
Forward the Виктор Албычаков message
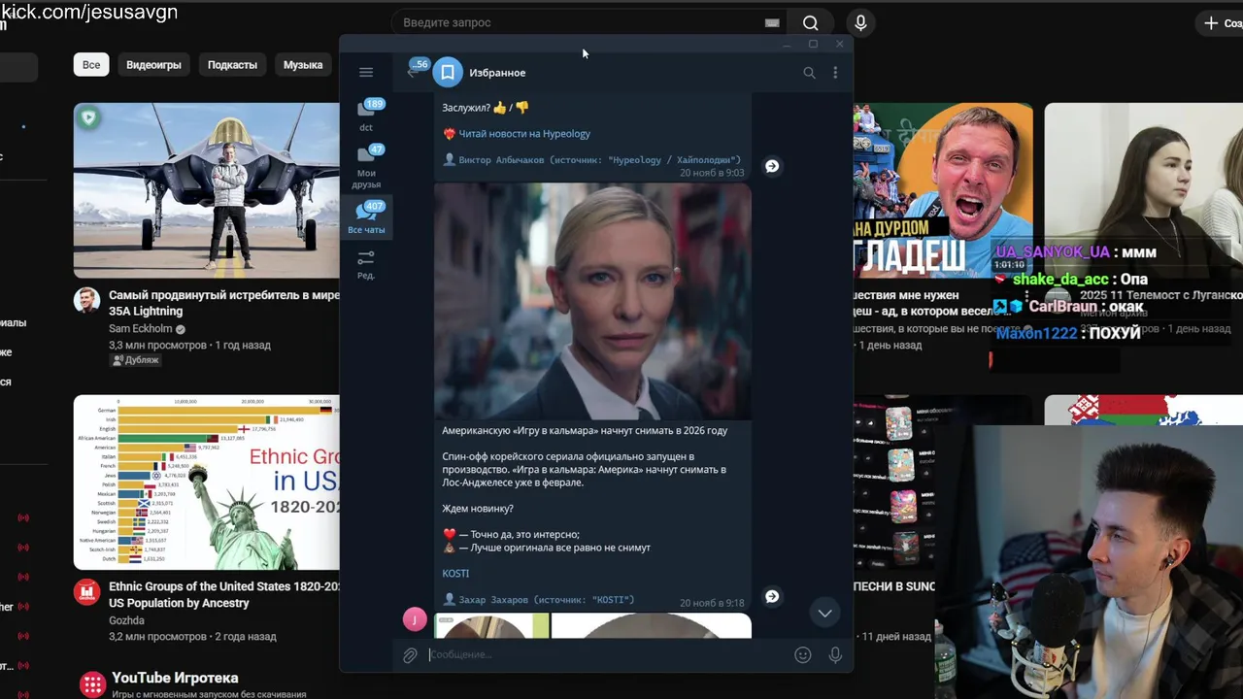coord(772,166)
